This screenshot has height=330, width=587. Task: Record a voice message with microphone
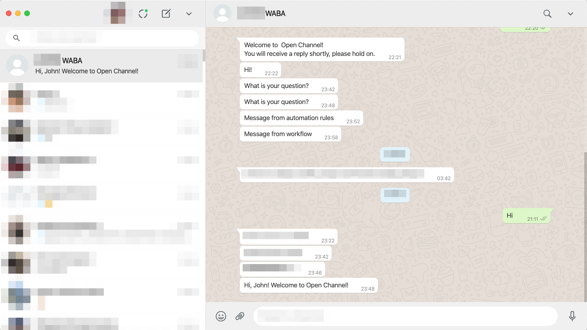click(572, 316)
